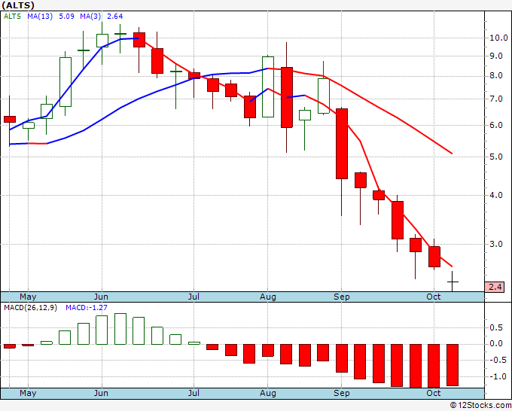512x411 pixels.
Task: Click the MACD(26,12,9) indicator label
Action: point(30,308)
